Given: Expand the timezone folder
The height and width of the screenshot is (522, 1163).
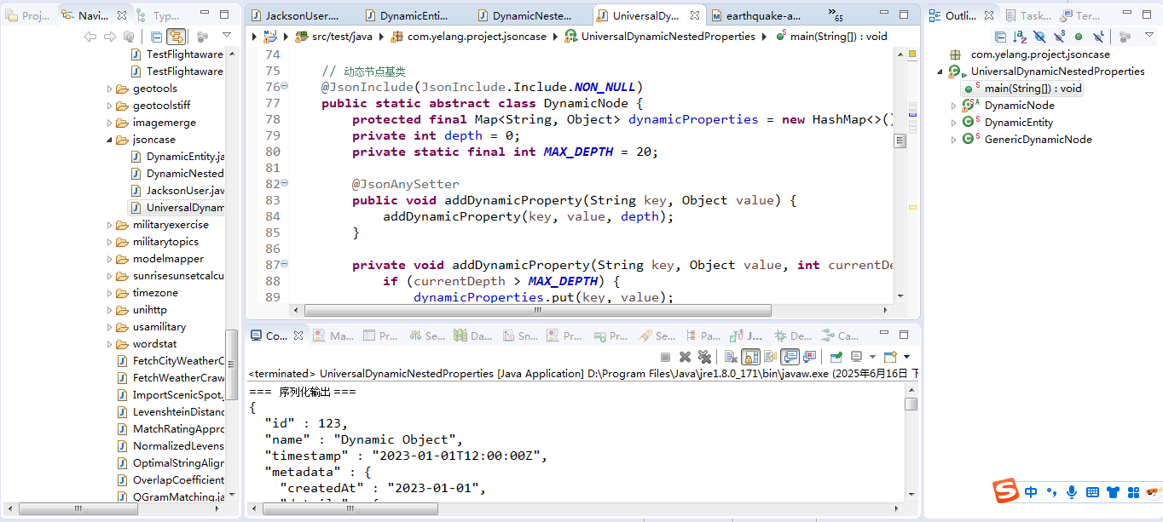Looking at the screenshot, I should pos(110,293).
